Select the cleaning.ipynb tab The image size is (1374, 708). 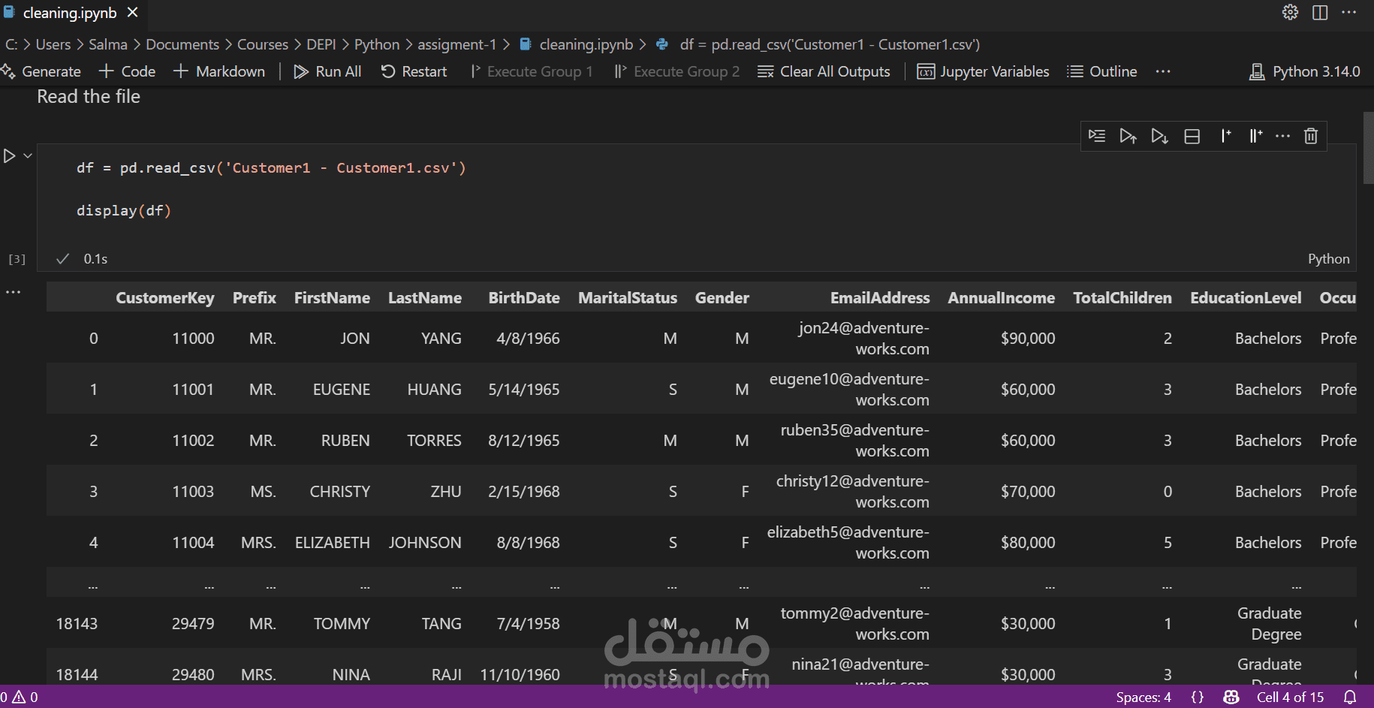pos(71,13)
